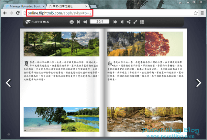
Task: Go to previous page using toolbar double-arrow
Action: pos(85,22)
